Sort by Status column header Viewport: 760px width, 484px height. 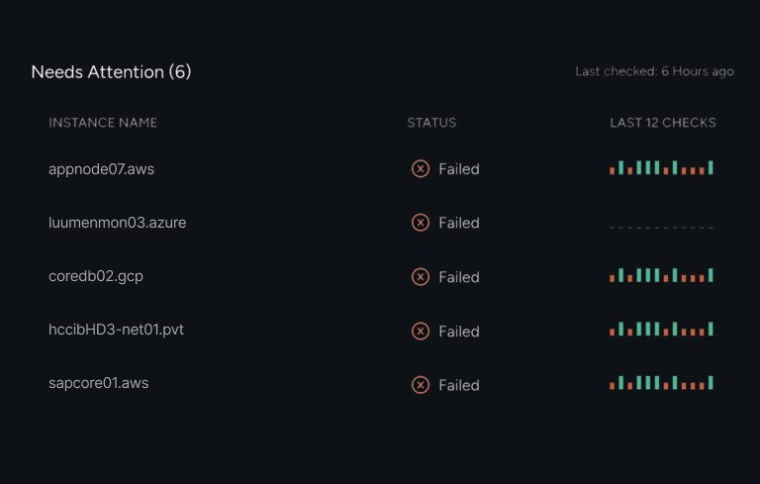tap(431, 123)
